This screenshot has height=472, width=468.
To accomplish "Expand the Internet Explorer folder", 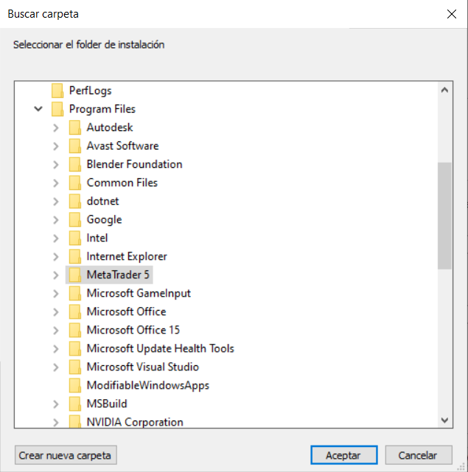I will point(56,257).
